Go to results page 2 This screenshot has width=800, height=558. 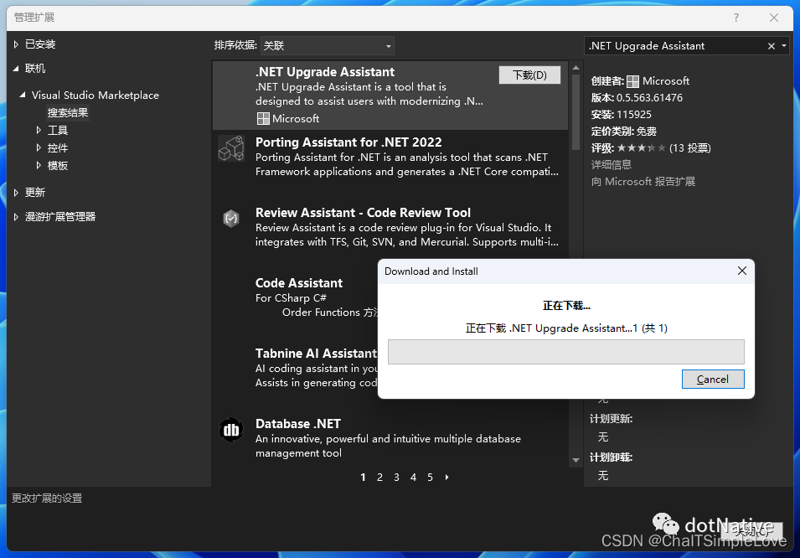[x=379, y=478]
